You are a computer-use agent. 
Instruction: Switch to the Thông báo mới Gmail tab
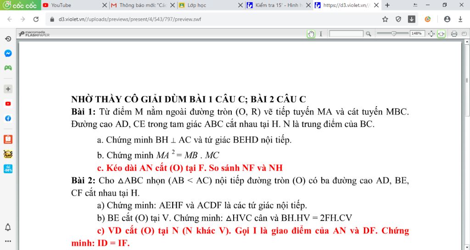pos(139,5)
